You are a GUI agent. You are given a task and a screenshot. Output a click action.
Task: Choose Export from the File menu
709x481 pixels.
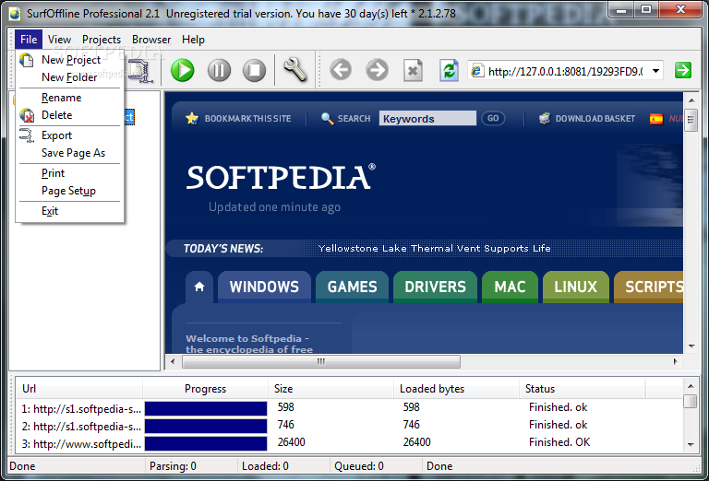(70, 135)
